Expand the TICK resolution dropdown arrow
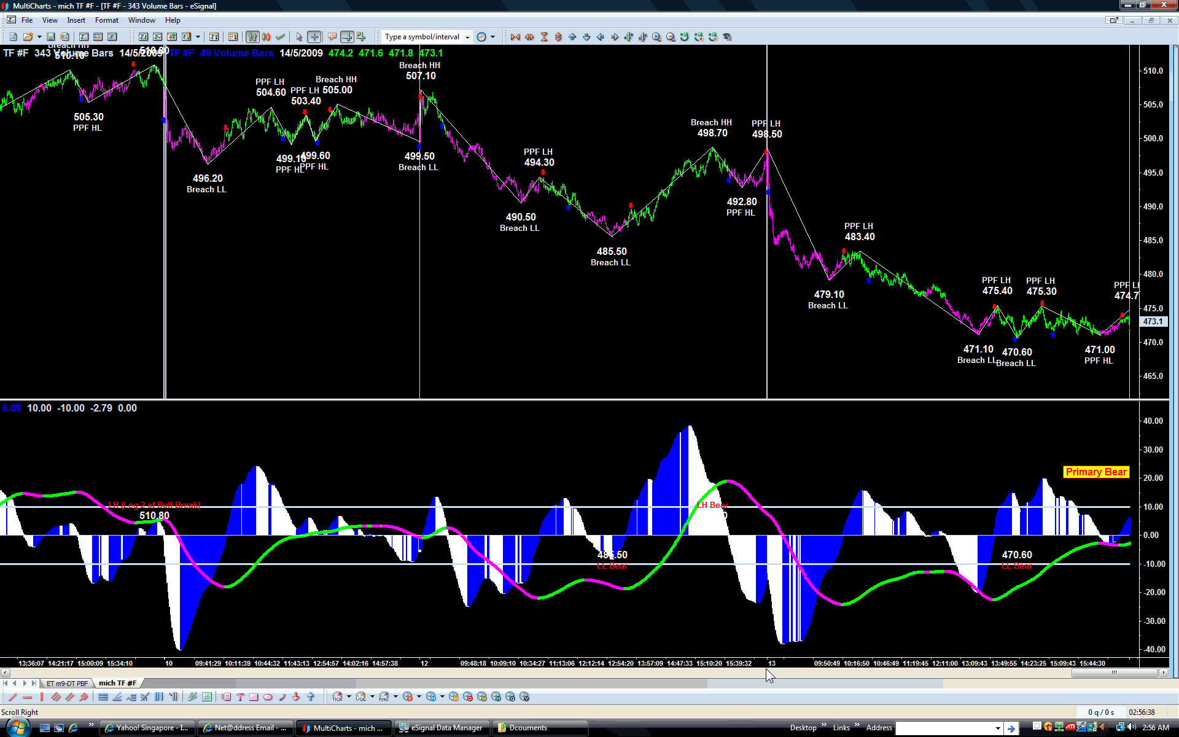 click(x=349, y=696)
